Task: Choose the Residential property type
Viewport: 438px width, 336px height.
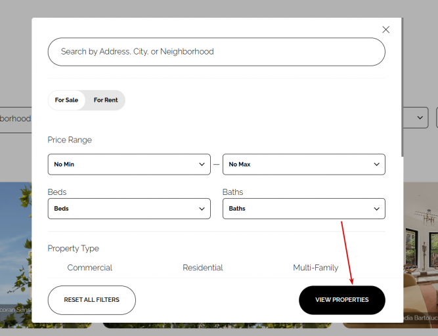Action: (x=203, y=268)
